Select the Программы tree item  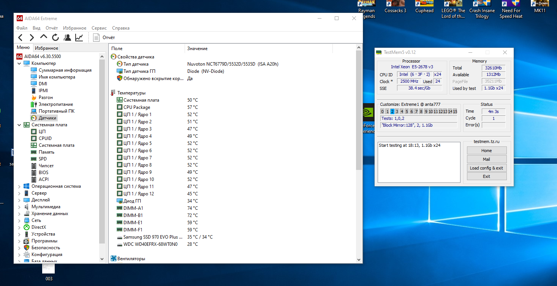44,241
